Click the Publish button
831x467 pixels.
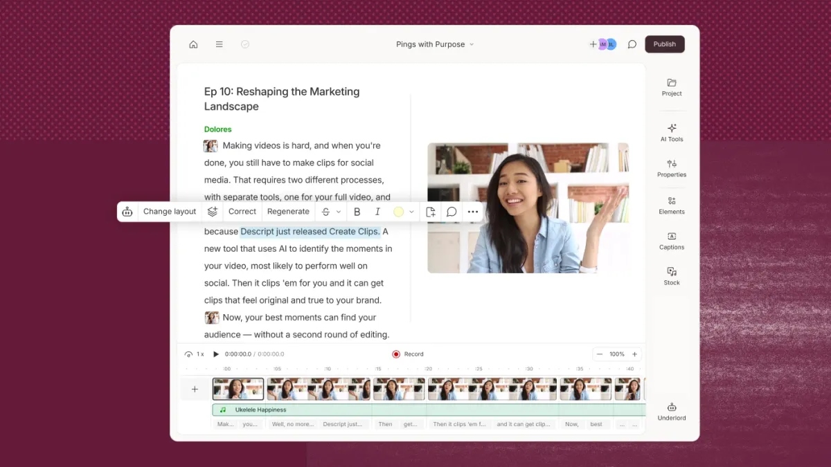[x=665, y=44]
